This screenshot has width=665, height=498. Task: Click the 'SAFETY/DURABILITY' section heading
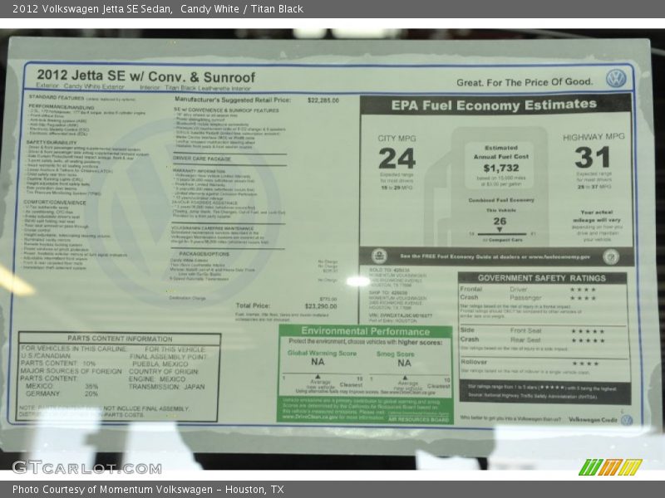coord(52,143)
